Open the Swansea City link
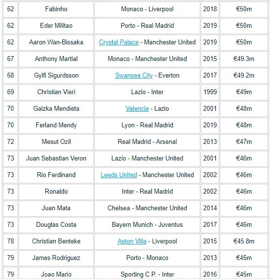The height and width of the screenshot is (280, 273). click(x=134, y=75)
